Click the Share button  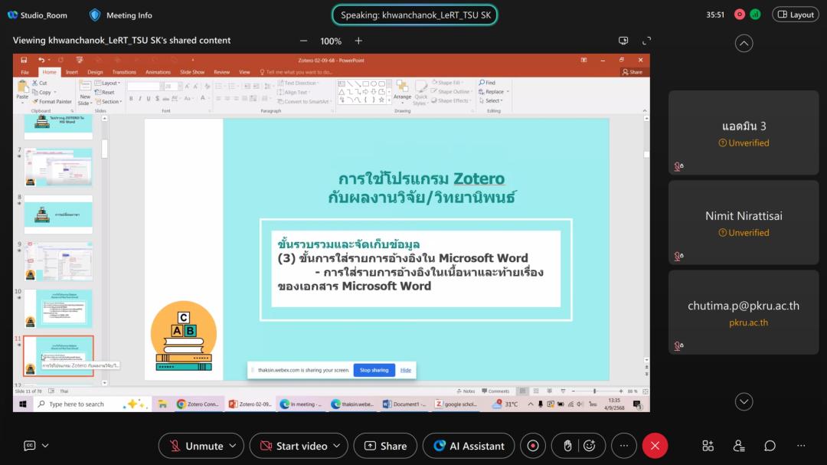[385, 446]
